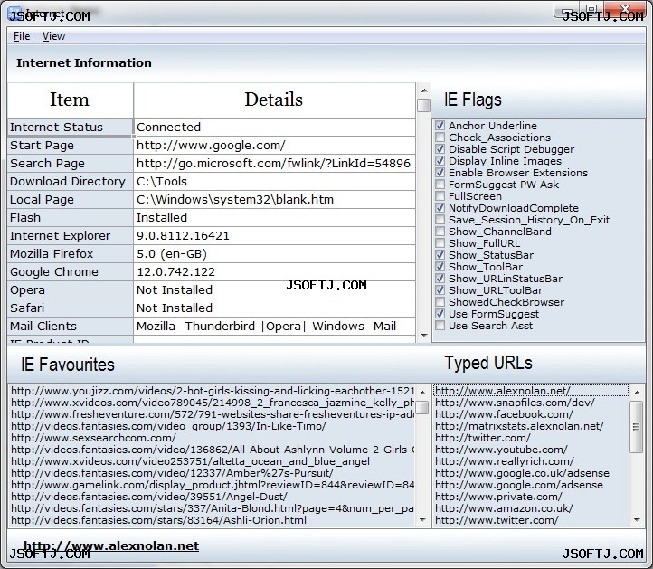The width and height of the screenshot is (653, 569).
Task: Select the Mail Clients details cell
Action: tap(274, 327)
